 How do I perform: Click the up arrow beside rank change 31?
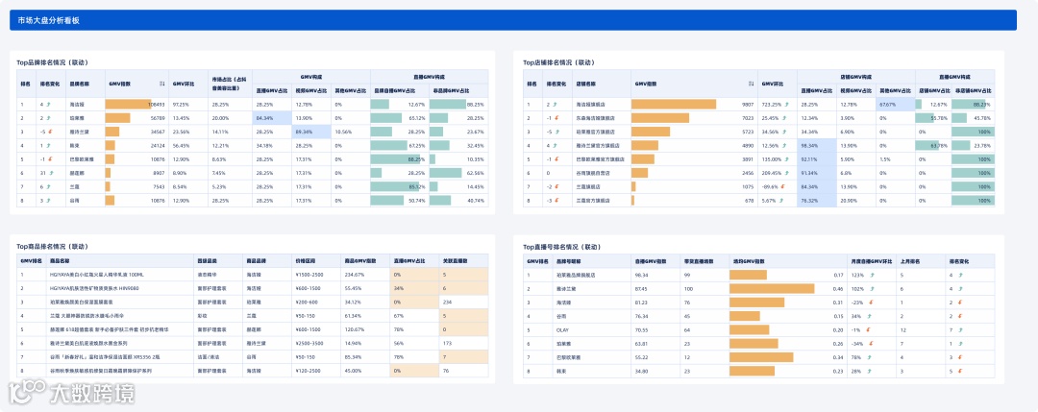pyautogui.click(x=50, y=173)
